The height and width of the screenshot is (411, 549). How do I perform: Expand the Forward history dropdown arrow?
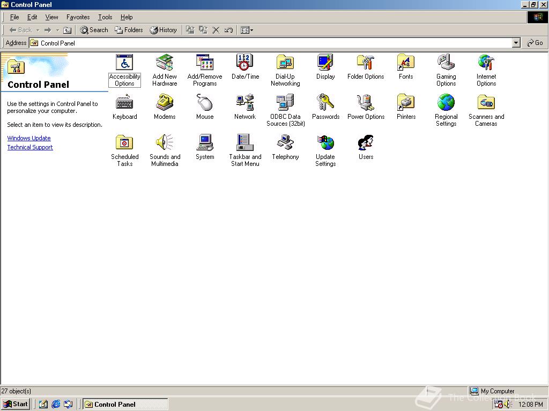pos(57,30)
